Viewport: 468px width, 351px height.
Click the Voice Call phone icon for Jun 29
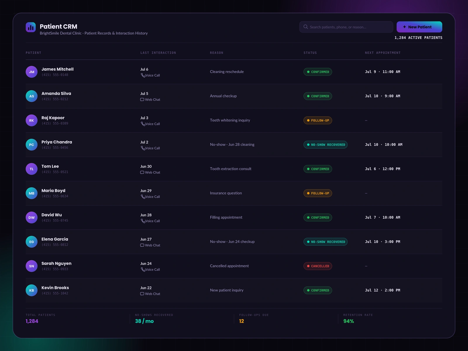(x=143, y=197)
